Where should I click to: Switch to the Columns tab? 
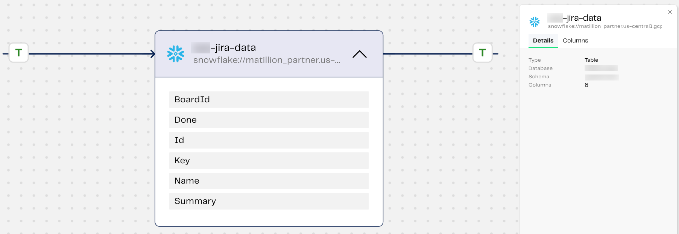tap(575, 41)
